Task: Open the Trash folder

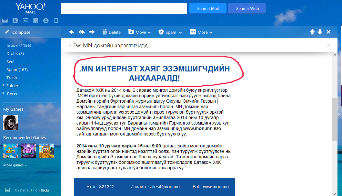Action: (x=12, y=78)
